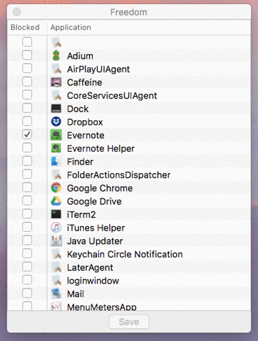Uncheck the Evernote blocked checkbox
This screenshot has width=258, height=341.
point(27,134)
